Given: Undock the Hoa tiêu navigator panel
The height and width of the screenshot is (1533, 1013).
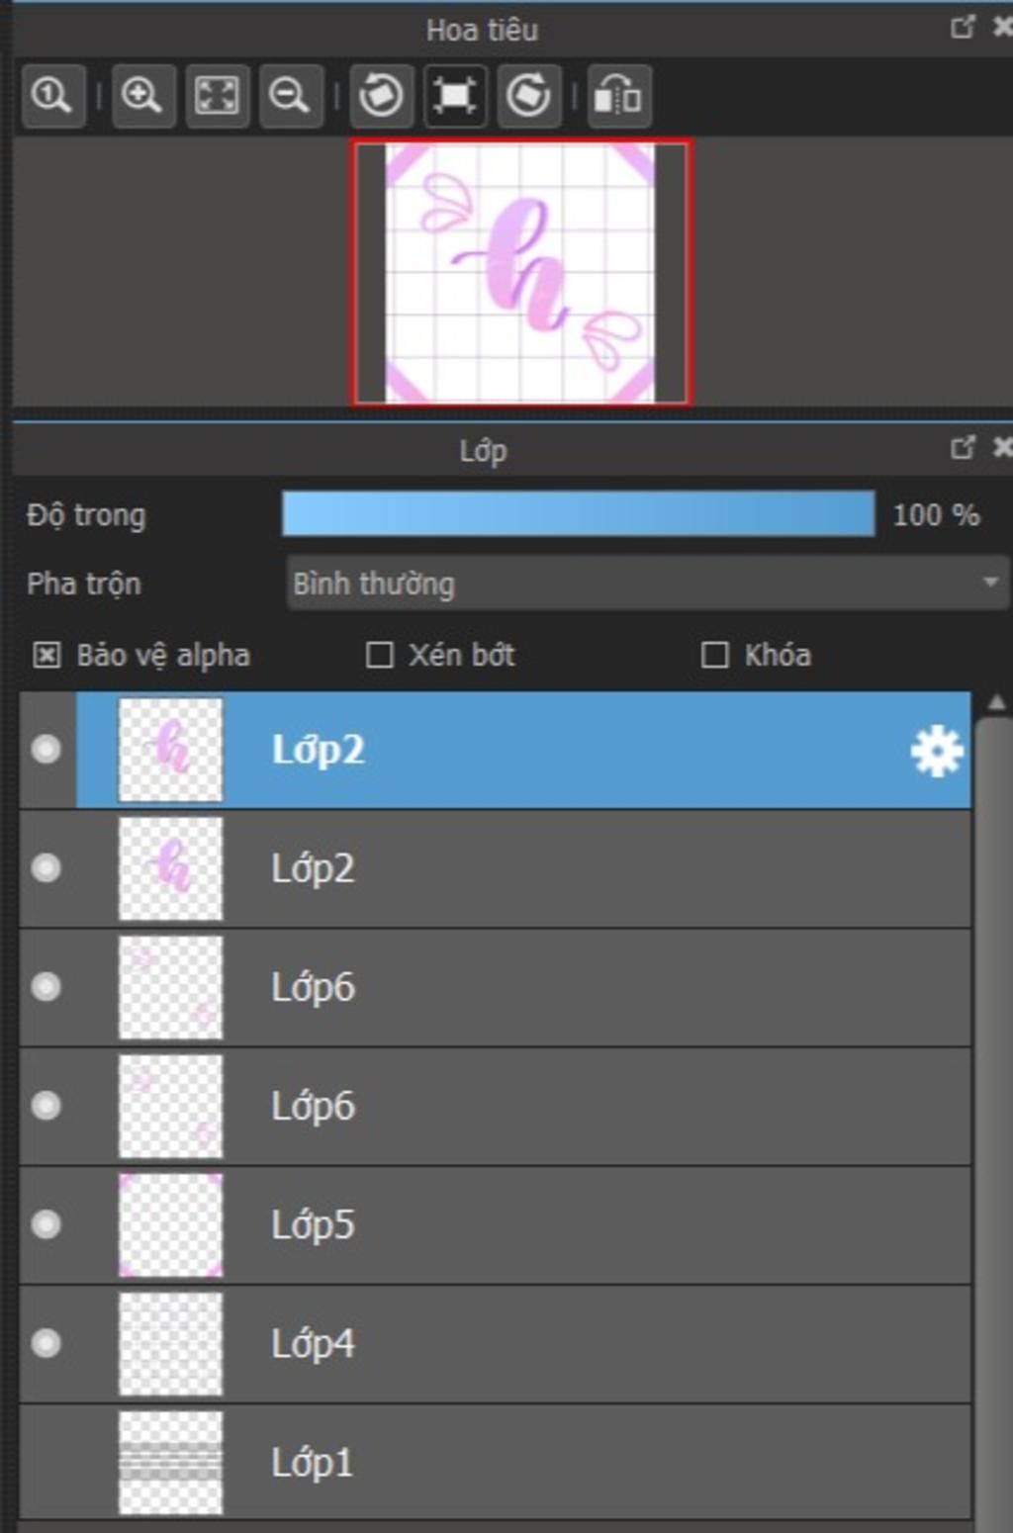Looking at the screenshot, I should [x=962, y=28].
